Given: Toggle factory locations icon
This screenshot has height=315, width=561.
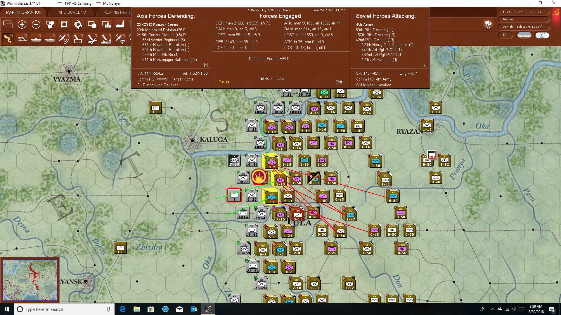Looking at the screenshot, I should point(120,24).
